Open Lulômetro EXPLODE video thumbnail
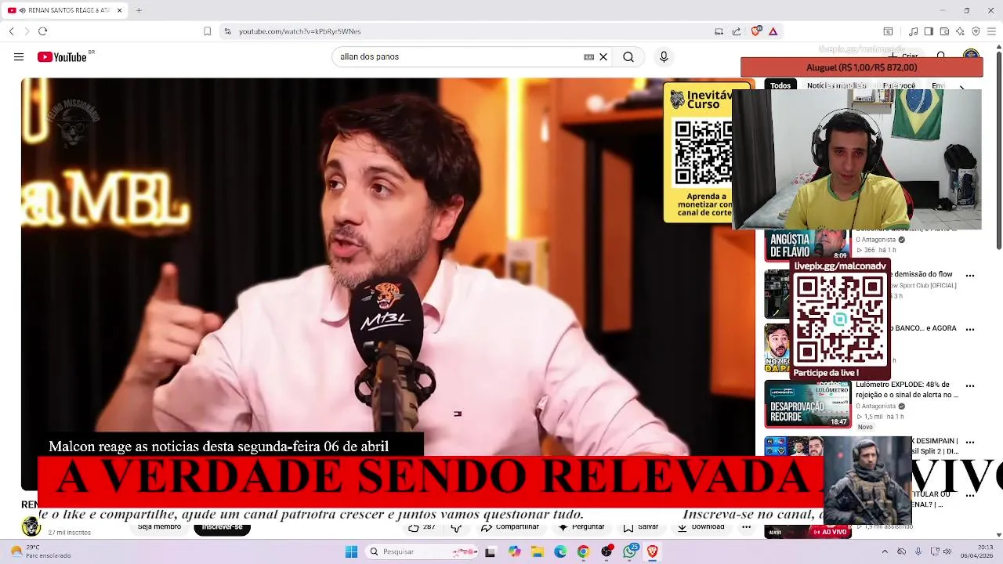The height and width of the screenshot is (564, 1003). (x=807, y=404)
